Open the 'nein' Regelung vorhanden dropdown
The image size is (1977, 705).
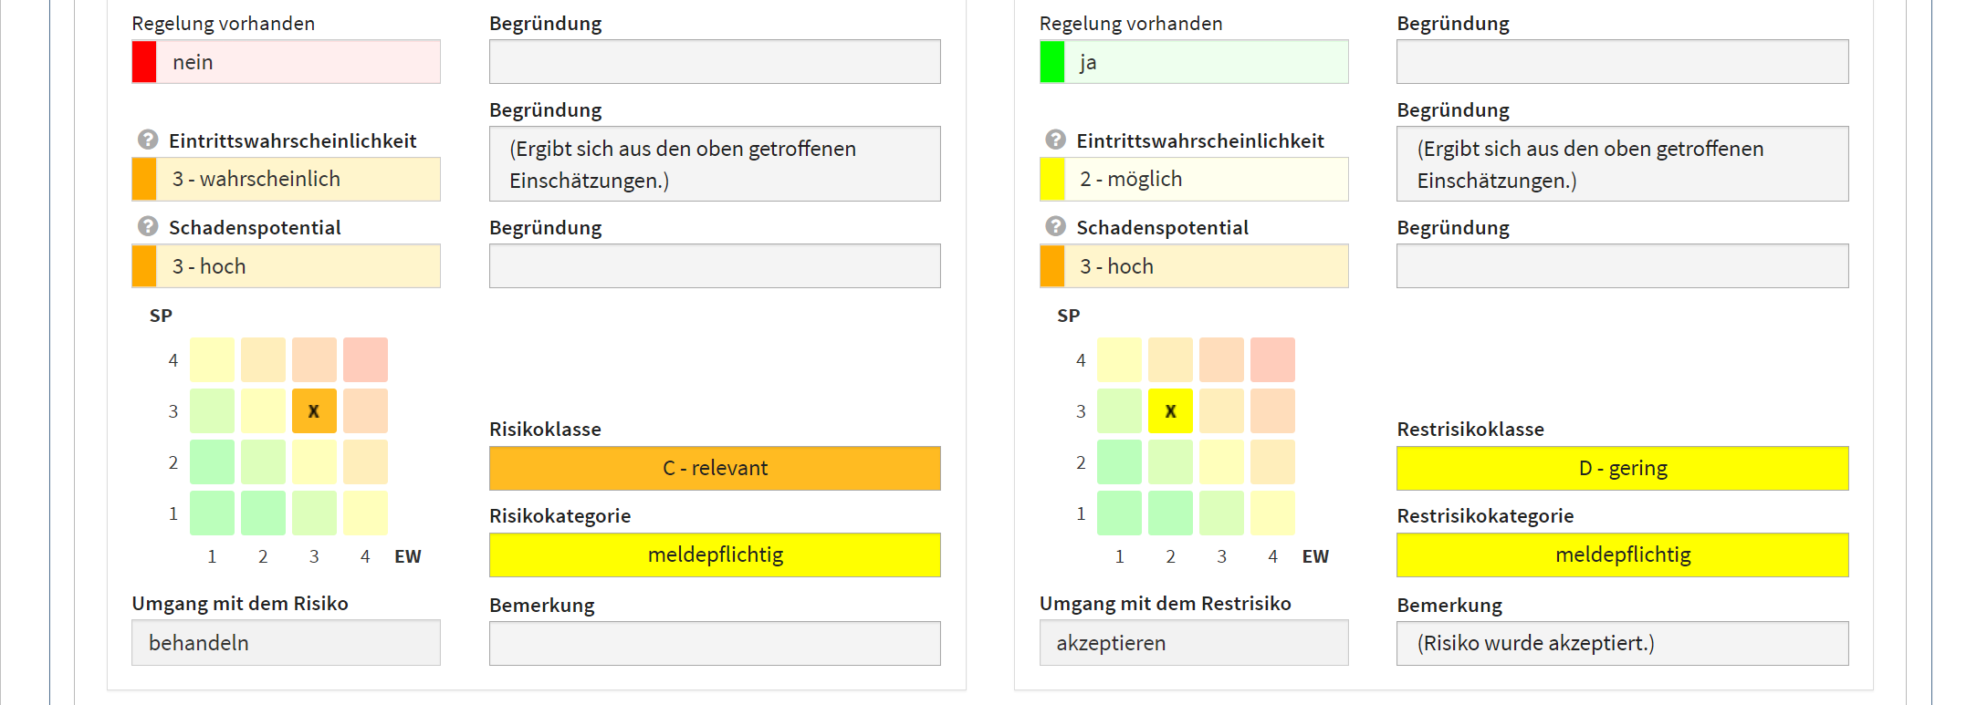286,62
